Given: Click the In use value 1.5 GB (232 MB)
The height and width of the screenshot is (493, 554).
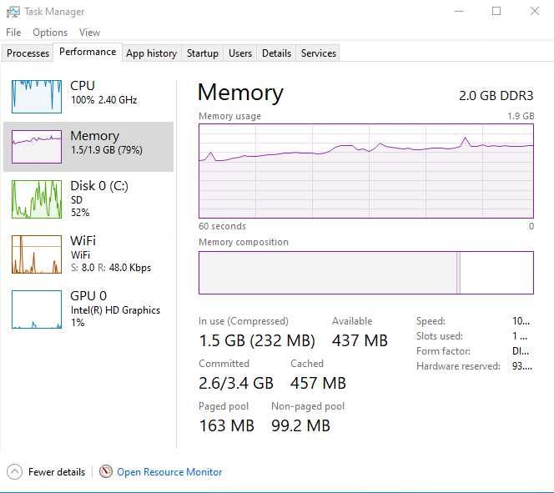Looking at the screenshot, I should (x=257, y=341).
